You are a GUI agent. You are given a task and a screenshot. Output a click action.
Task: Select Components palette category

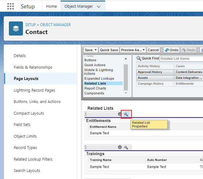click(94, 93)
